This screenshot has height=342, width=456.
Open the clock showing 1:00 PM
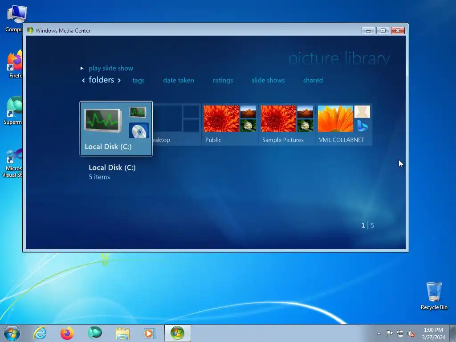coord(433,334)
